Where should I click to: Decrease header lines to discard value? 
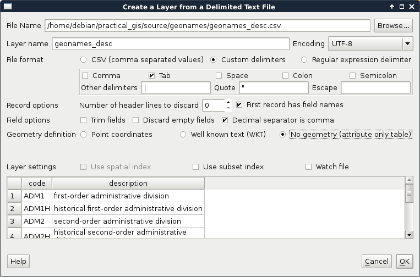point(228,108)
